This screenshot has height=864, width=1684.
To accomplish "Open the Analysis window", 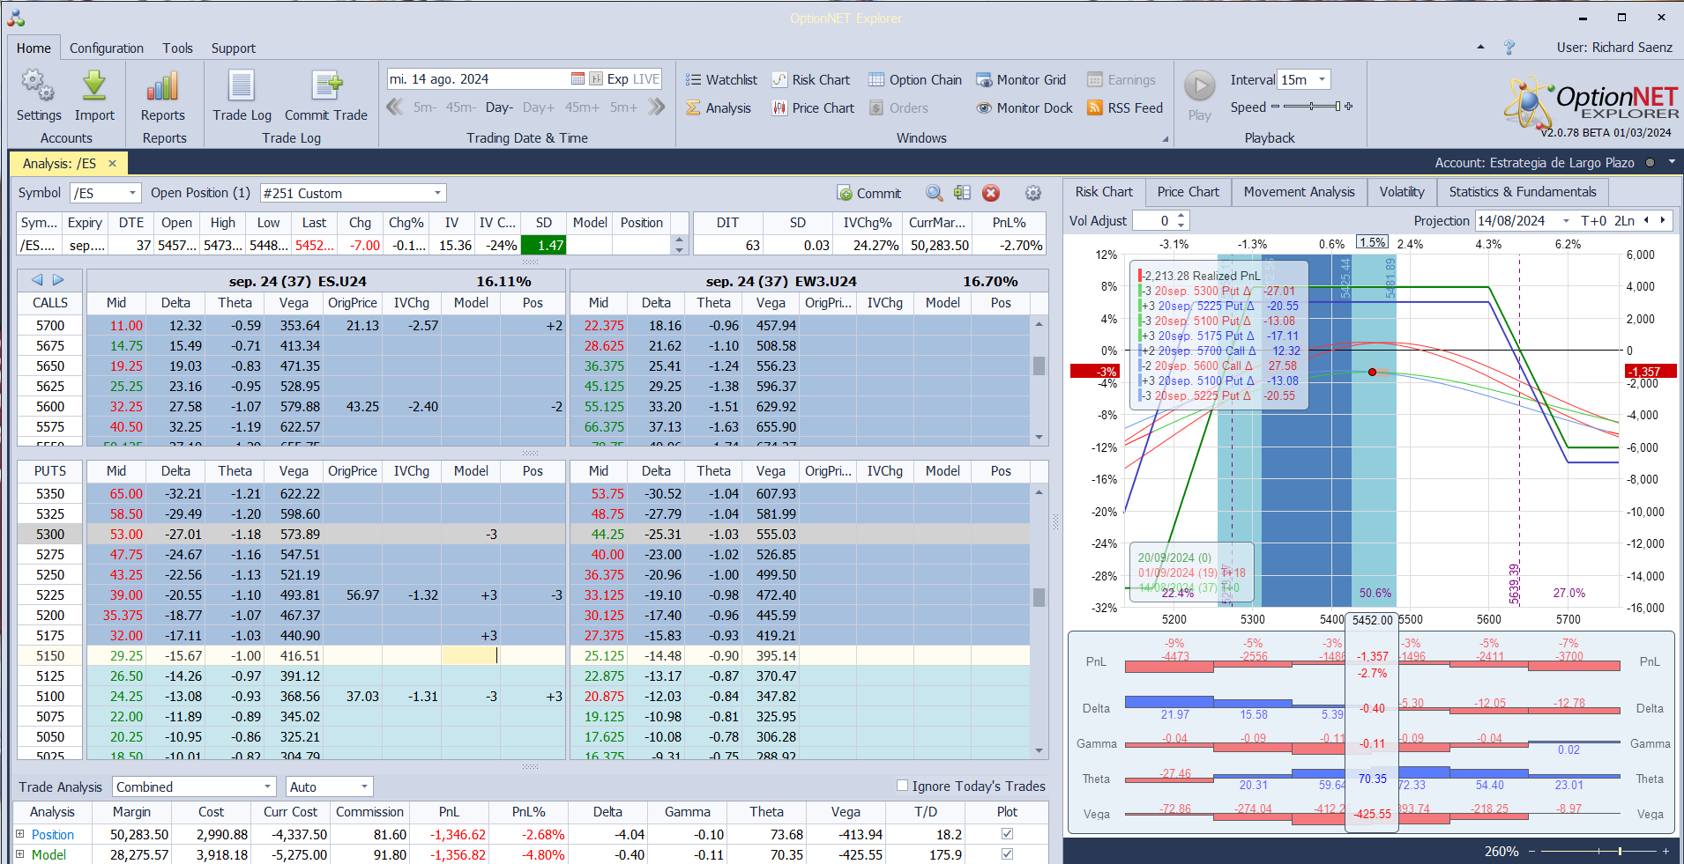I will click(x=719, y=107).
